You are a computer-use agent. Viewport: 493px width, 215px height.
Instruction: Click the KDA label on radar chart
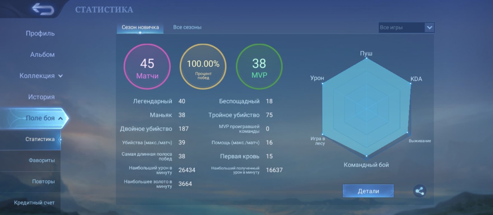pyautogui.click(x=416, y=79)
